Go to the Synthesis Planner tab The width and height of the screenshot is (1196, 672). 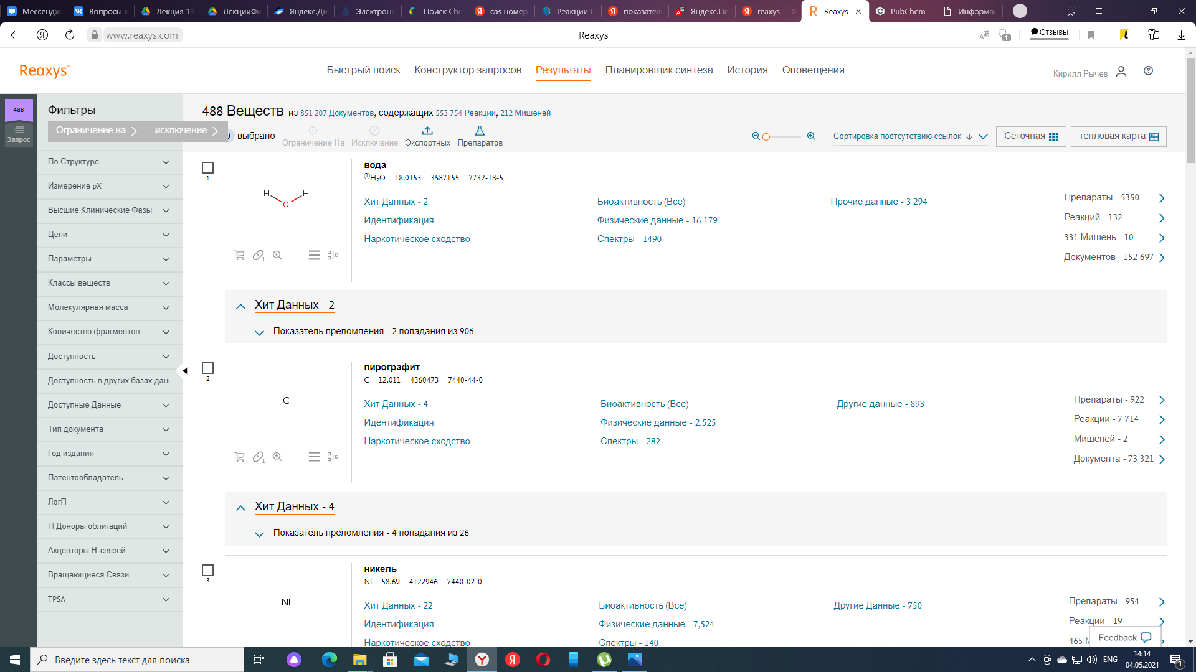coord(658,70)
